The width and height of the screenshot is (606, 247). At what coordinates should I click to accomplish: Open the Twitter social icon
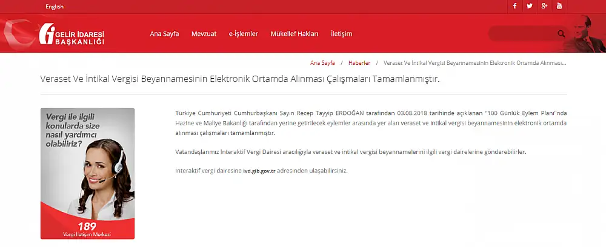tap(529, 6)
